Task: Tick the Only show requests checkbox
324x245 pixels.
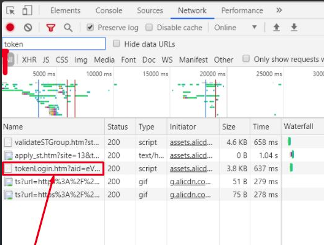Action: click(x=246, y=58)
